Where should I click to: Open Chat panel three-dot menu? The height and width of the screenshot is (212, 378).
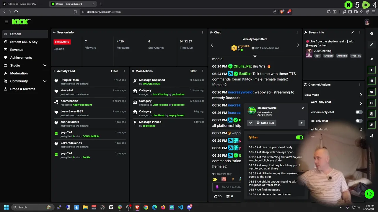297,32
